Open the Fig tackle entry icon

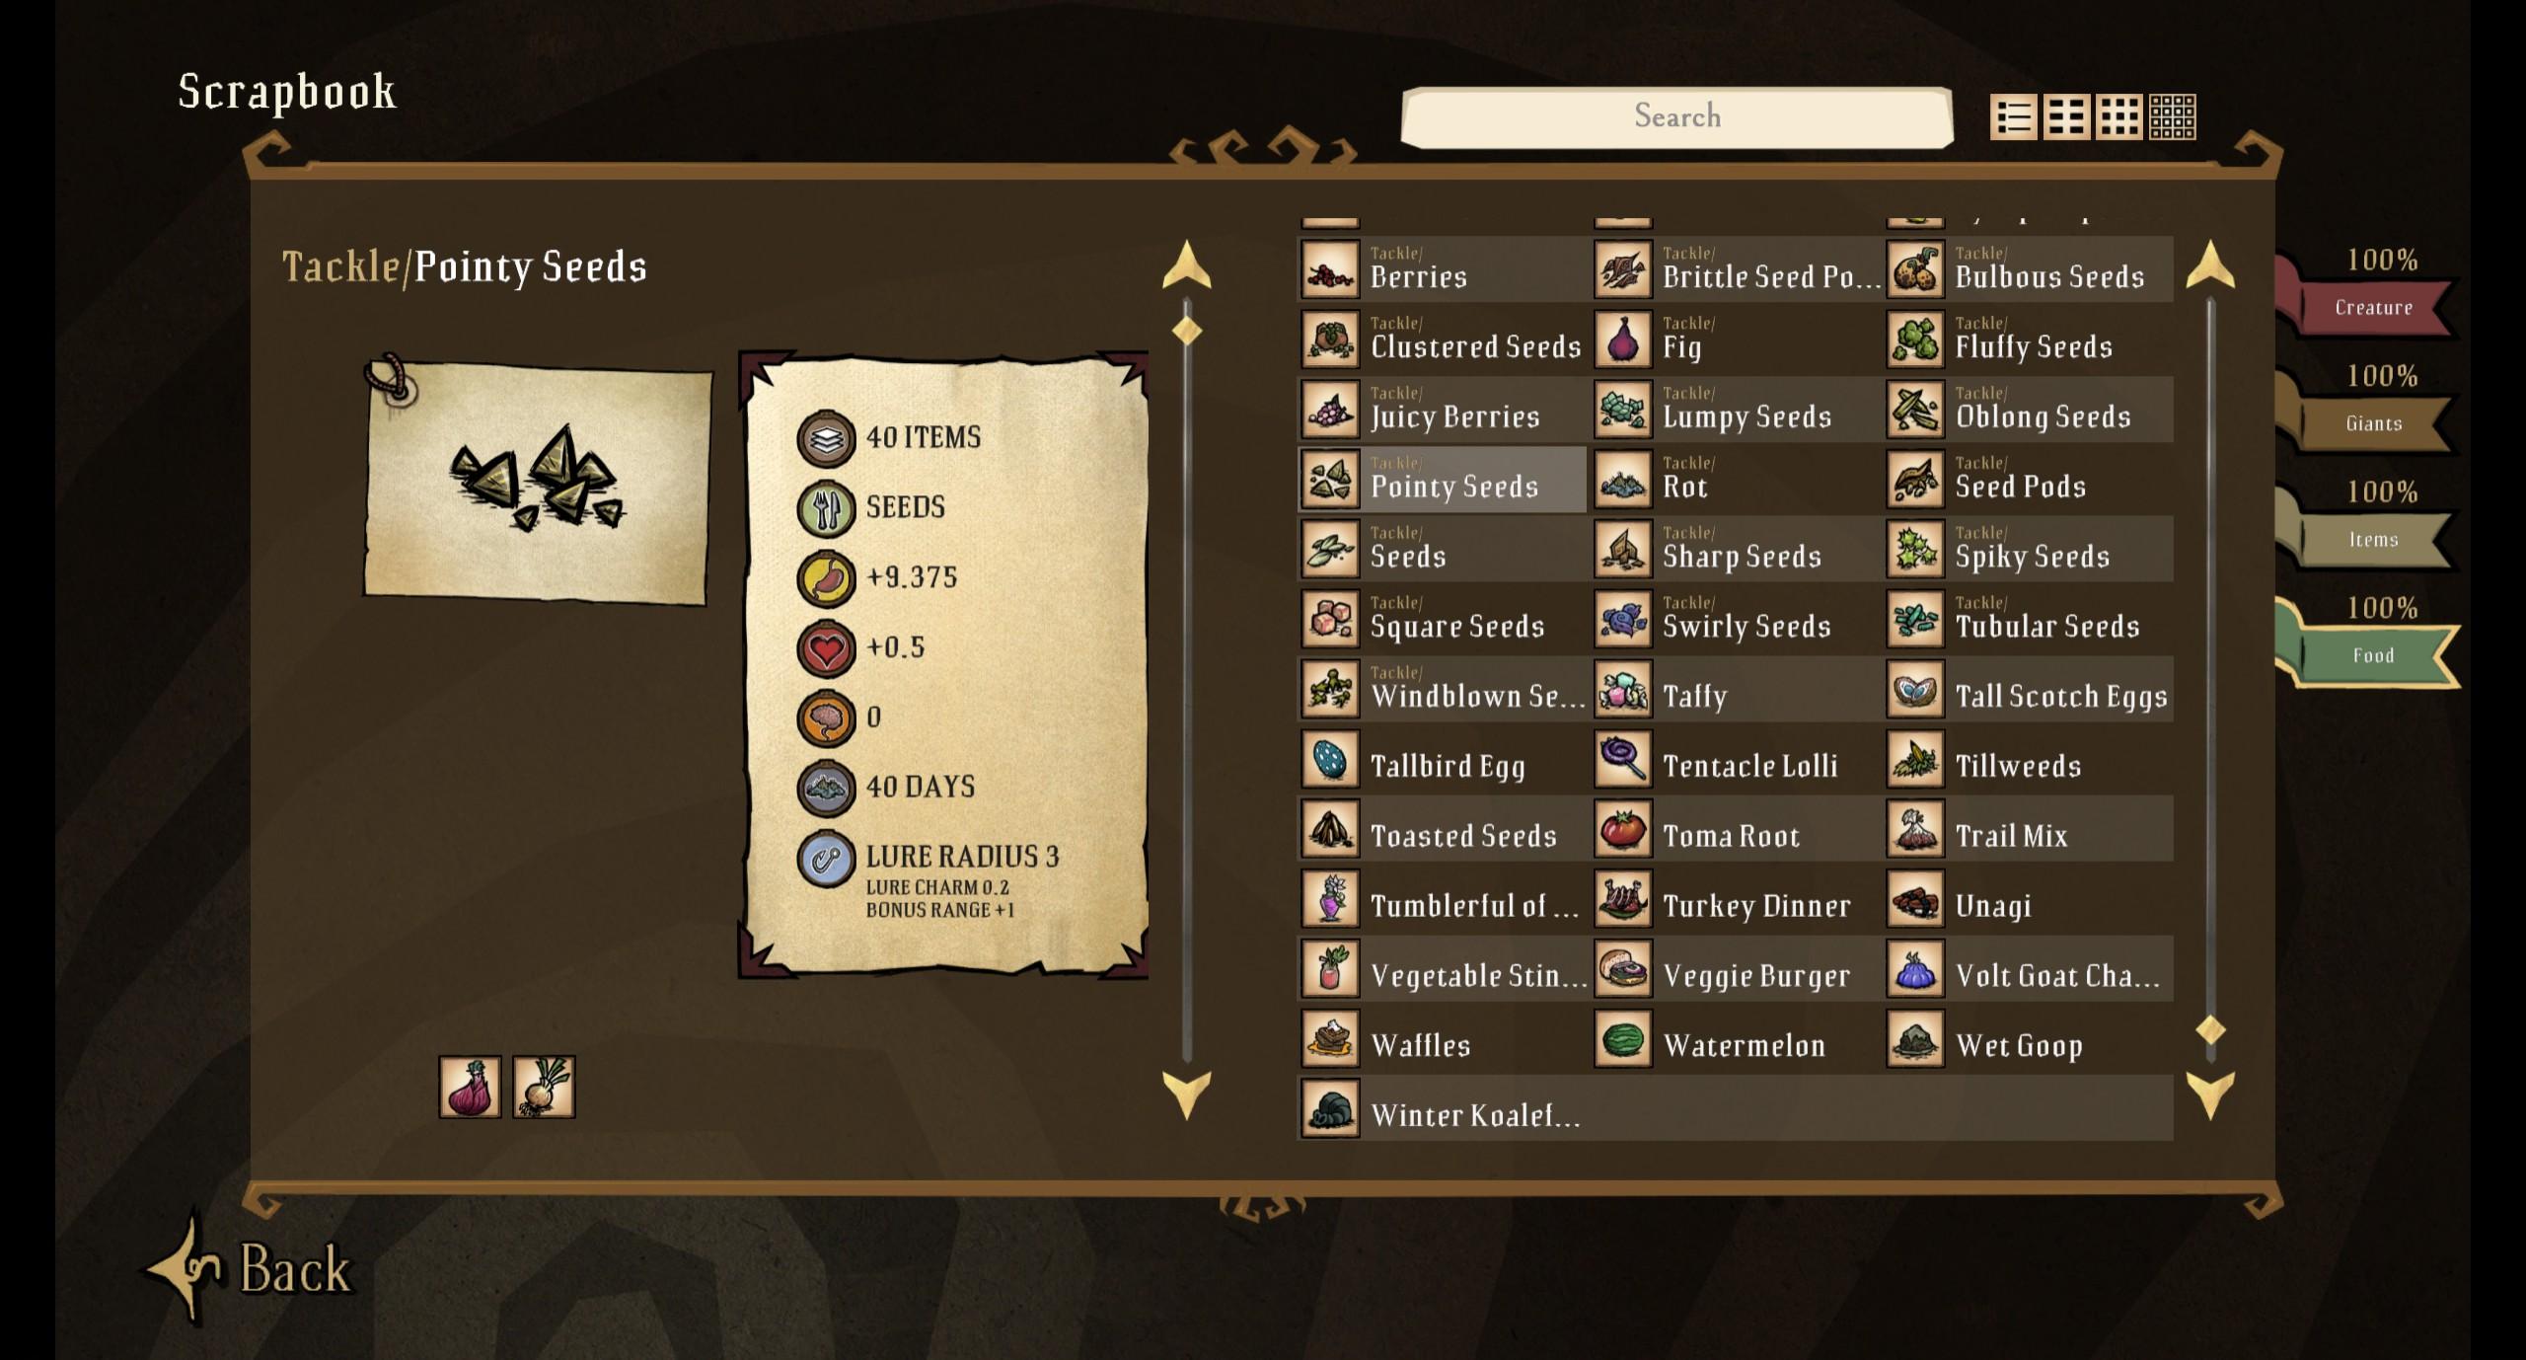tap(1623, 340)
